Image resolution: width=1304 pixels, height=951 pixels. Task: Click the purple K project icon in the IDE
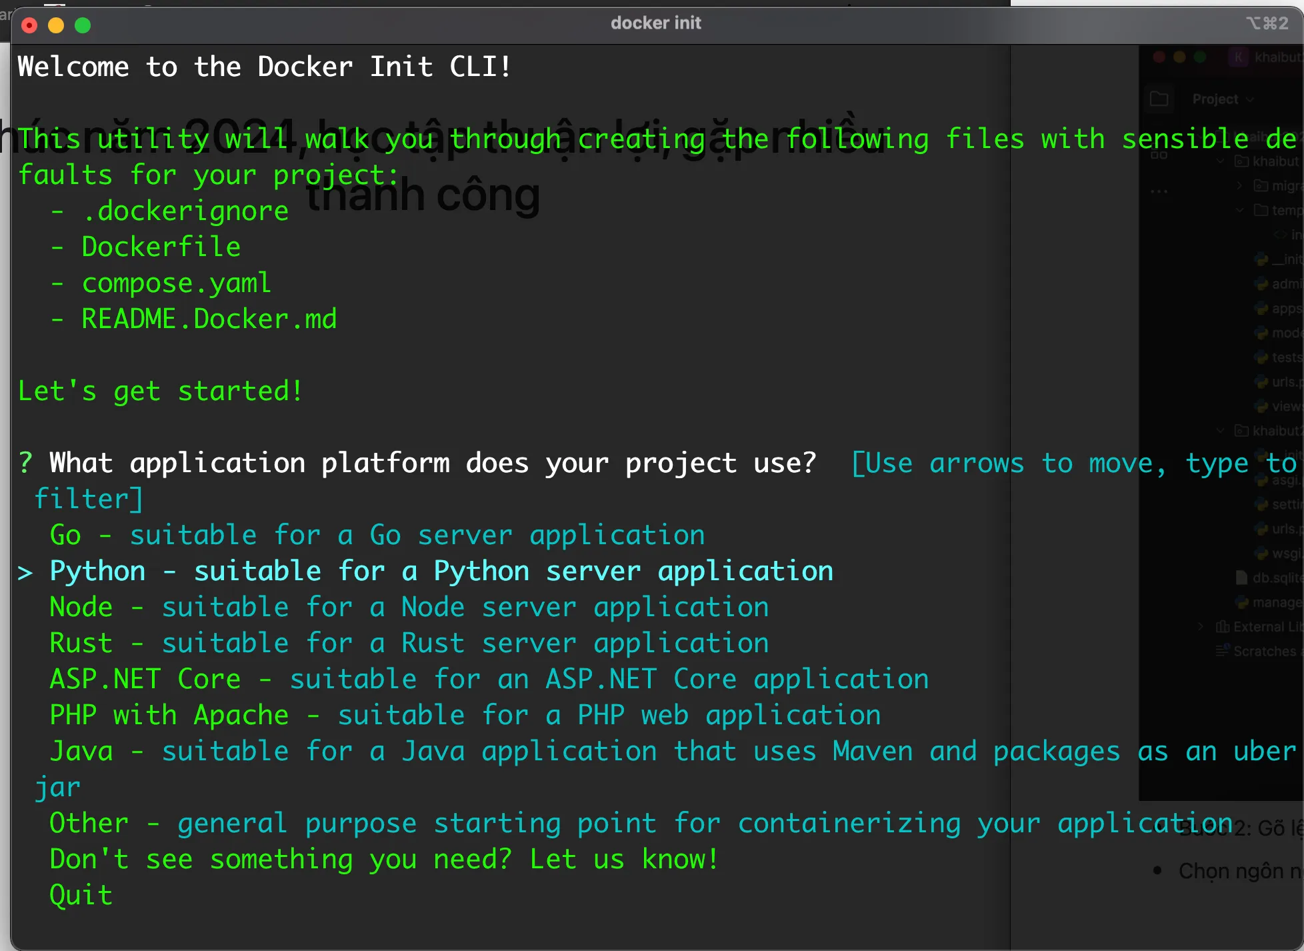click(1238, 57)
